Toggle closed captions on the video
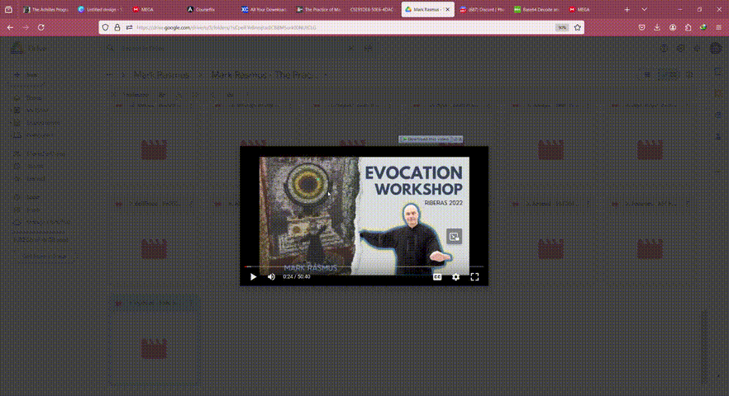The height and width of the screenshot is (396, 729). point(437,276)
